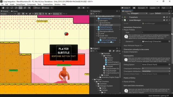Disable the Level Manager component checkbox
This screenshot has height=97, width=173.
(x=128, y=20)
